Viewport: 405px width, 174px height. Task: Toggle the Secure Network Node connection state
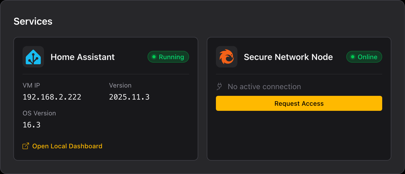tap(299, 103)
